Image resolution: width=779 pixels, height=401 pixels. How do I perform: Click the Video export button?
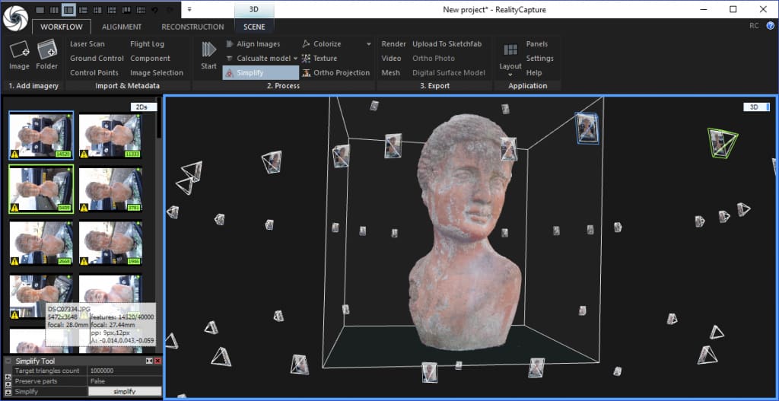392,58
